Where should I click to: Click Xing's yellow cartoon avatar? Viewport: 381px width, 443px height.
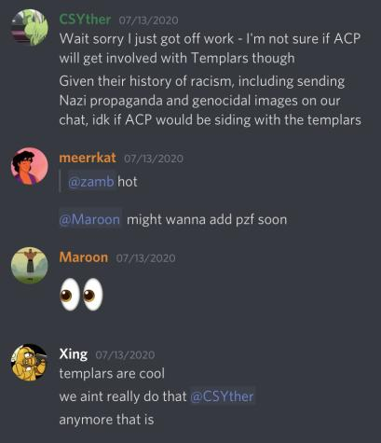(x=30, y=363)
